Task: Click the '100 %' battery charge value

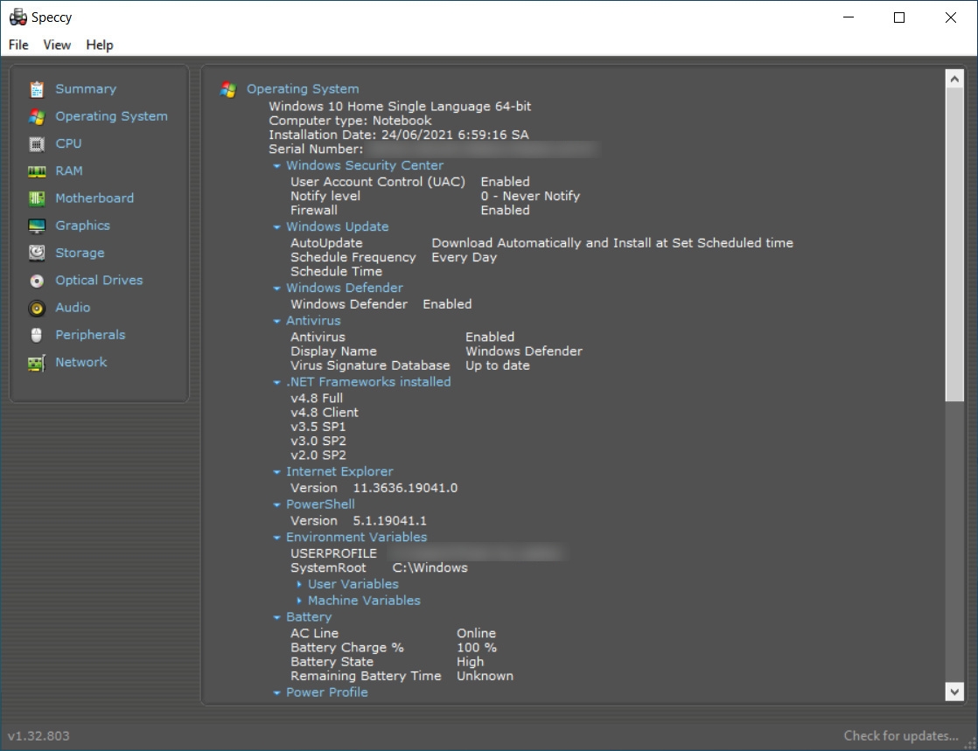Action: (477, 648)
